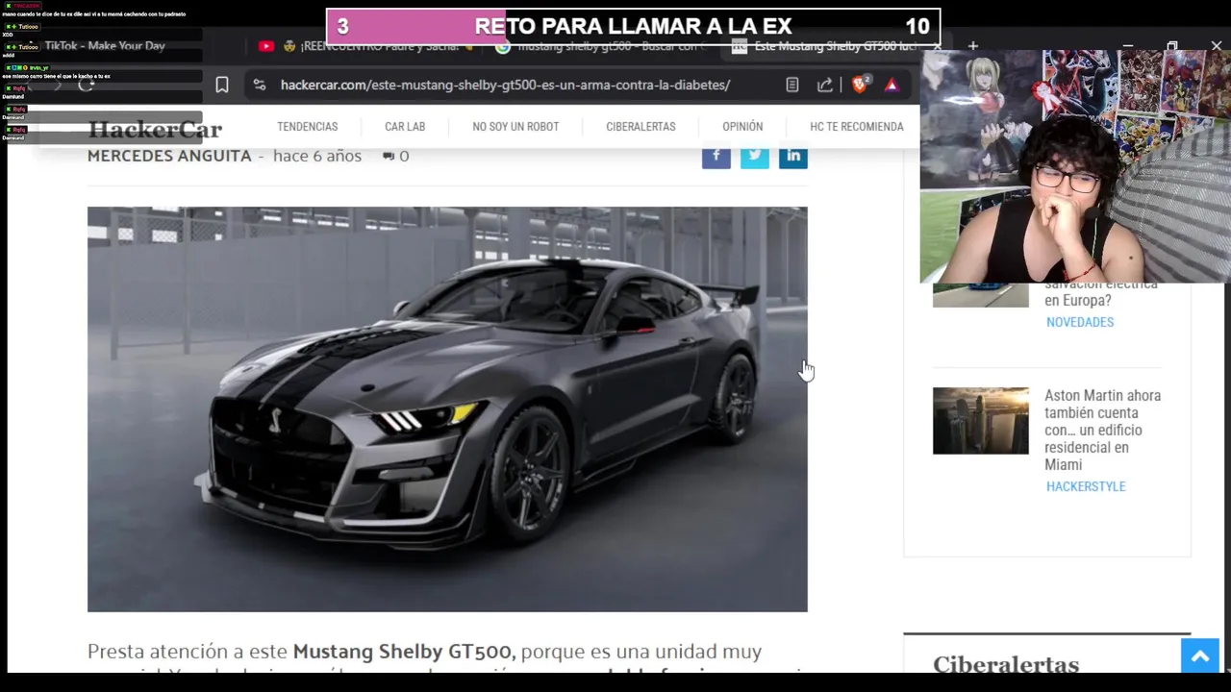This screenshot has width=1231, height=692.
Task: Open reader mode icon in address bar
Action: click(x=791, y=85)
